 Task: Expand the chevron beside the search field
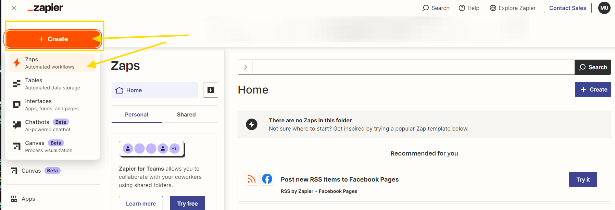(245, 67)
